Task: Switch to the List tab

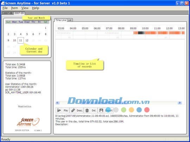Action: click(70, 20)
